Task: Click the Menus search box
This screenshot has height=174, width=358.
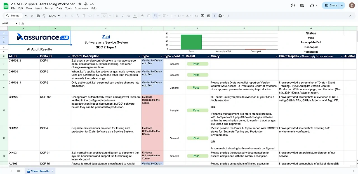Action: [13, 16]
